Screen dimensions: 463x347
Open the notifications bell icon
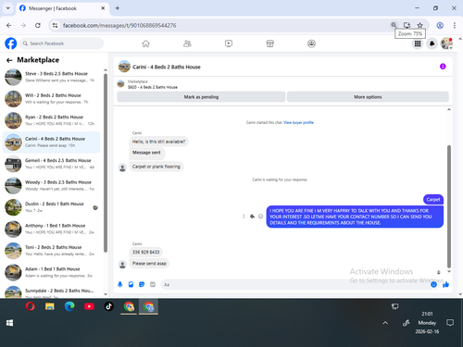pyautogui.click(x=432, y=43)
